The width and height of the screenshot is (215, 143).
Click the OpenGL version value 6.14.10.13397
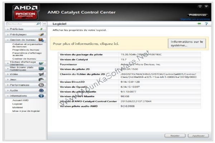tap(130, 87)
